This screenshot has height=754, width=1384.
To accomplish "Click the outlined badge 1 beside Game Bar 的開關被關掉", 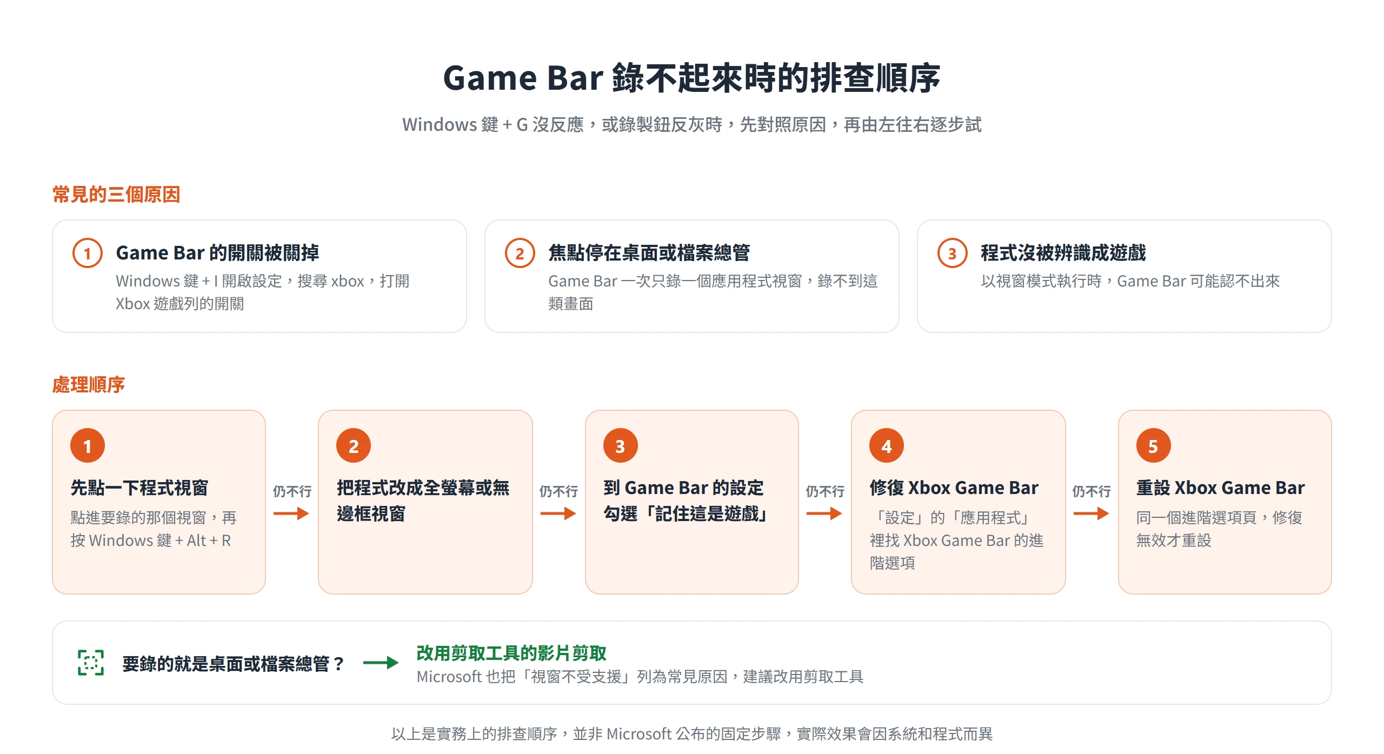I will [88, 253].
